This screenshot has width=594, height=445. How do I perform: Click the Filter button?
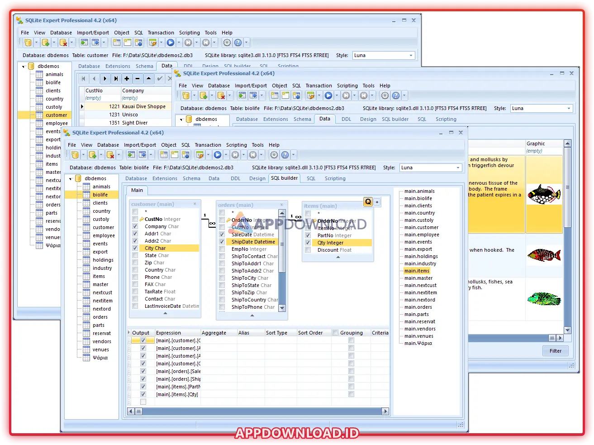(555, 351)
